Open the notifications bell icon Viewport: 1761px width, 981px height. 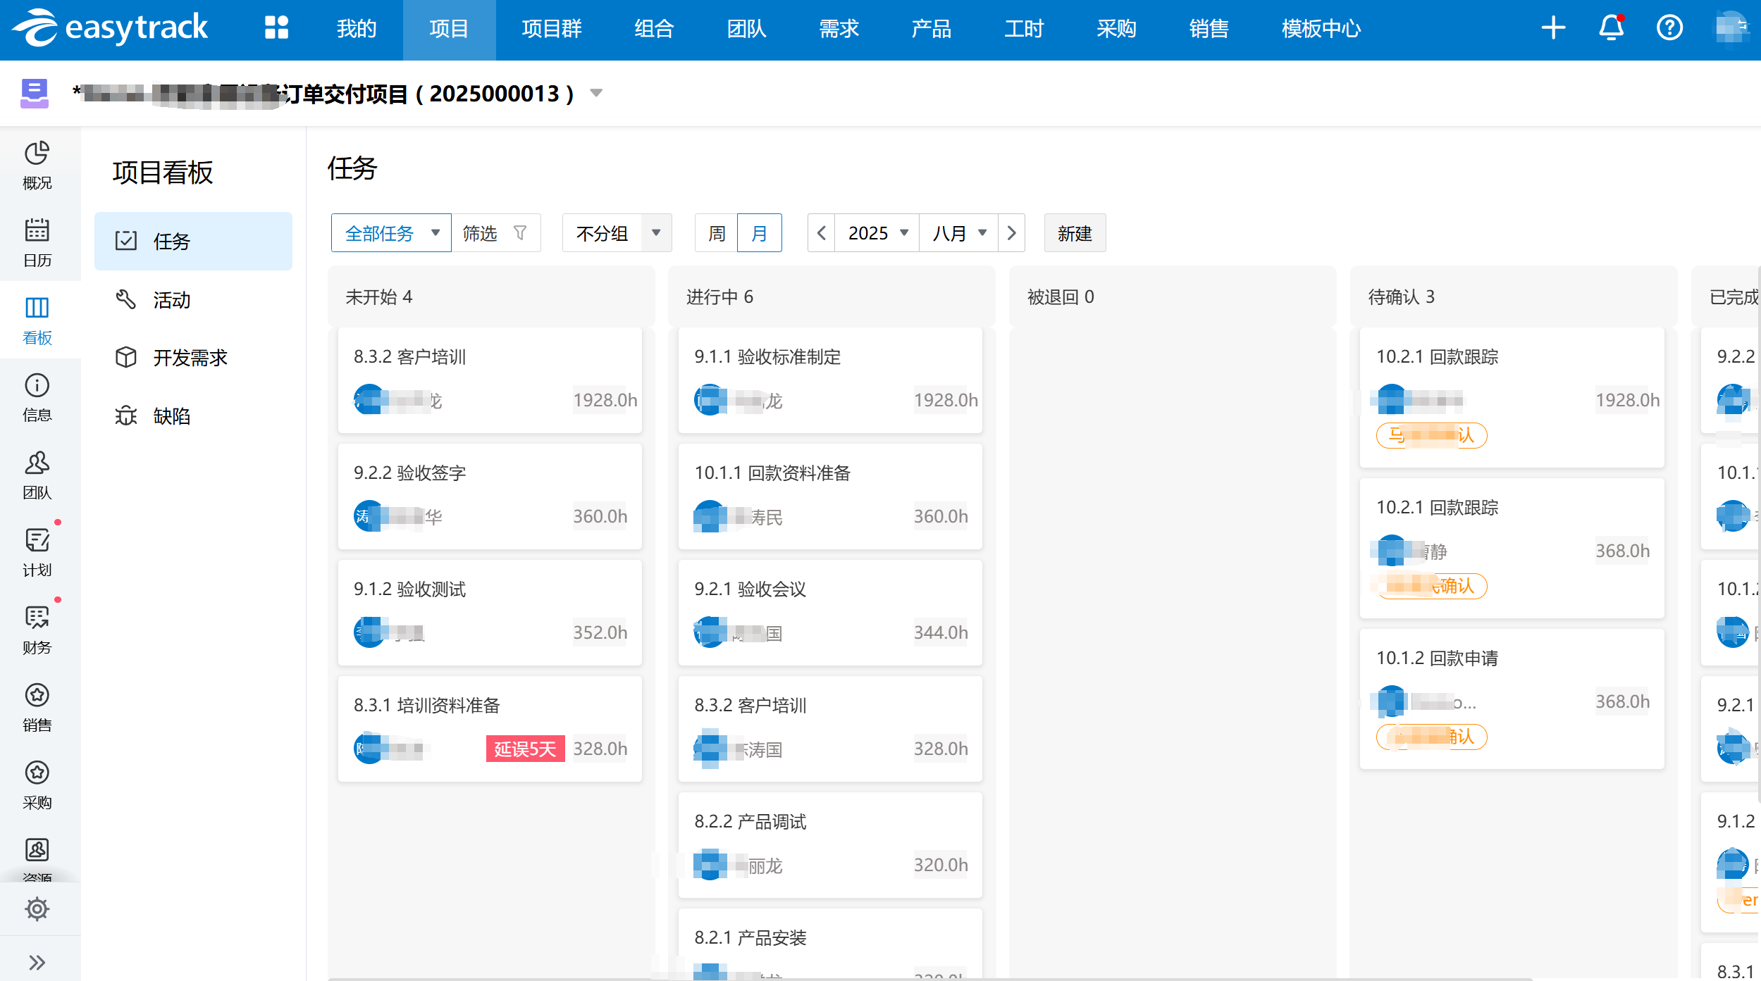1611,28
